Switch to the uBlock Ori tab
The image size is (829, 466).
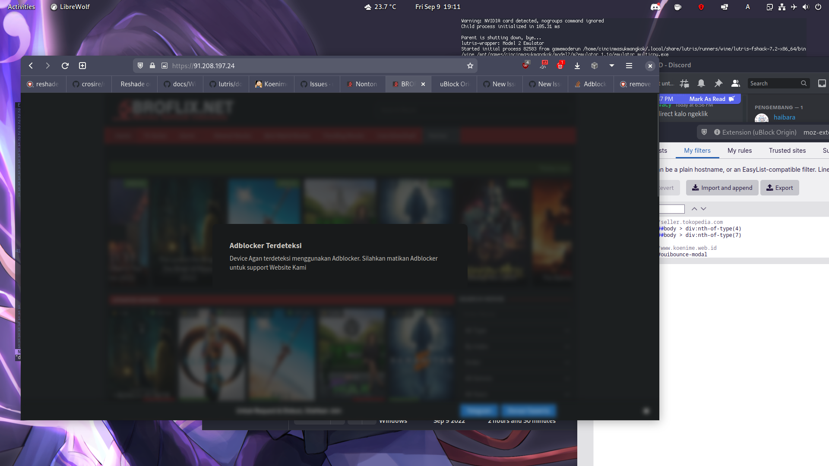[x=454, y=84]
